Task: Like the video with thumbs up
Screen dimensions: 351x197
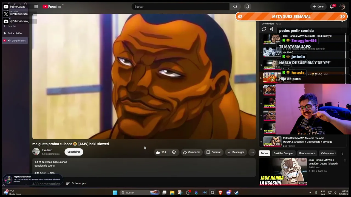Action: coord(161,152)
